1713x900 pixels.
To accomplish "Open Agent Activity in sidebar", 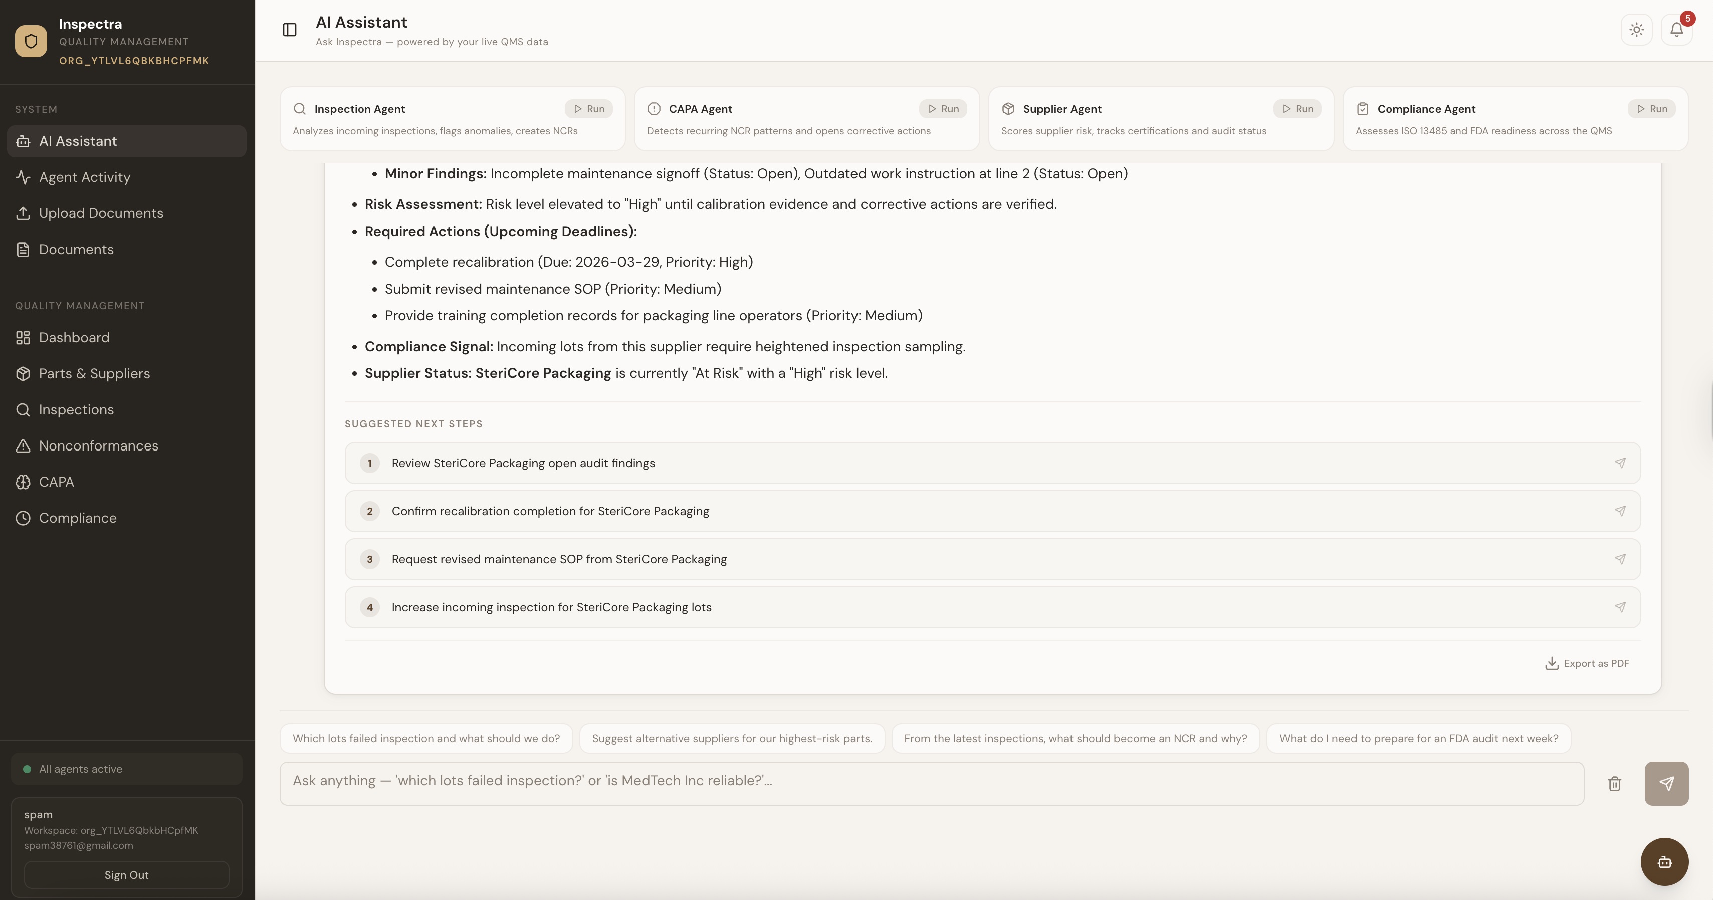I will tap(85, 177).
